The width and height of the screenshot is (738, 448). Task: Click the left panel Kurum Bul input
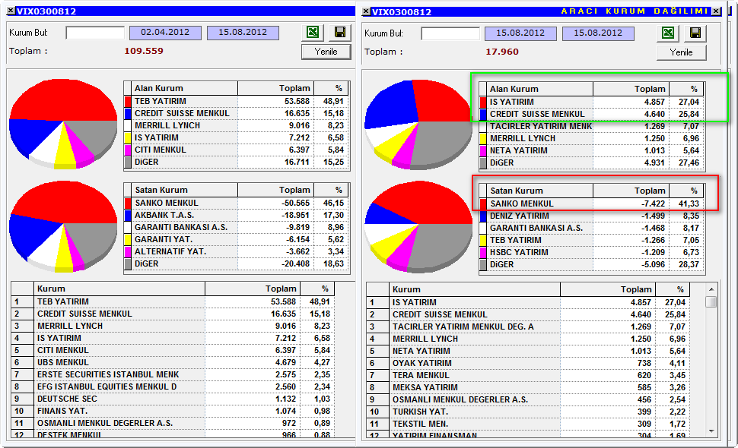[x=95, y=33]
